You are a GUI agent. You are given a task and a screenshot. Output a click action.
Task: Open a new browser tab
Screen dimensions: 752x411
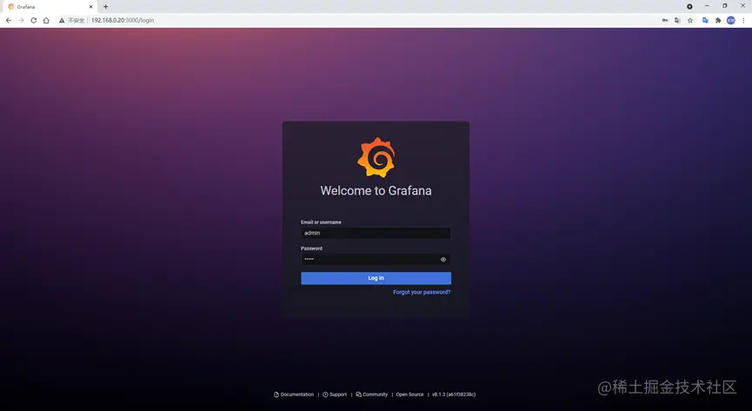tap(105, 7)
